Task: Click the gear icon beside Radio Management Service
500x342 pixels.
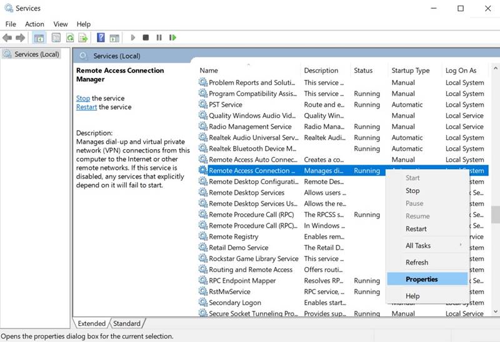Action: coord(202,126)
